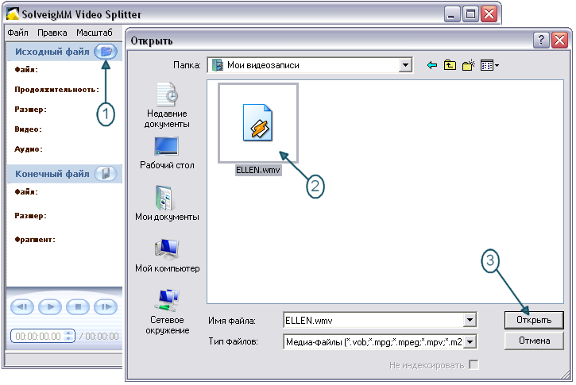
Task: Toggle the Не индексировать checkbox
Action: (x=474, y=365)
